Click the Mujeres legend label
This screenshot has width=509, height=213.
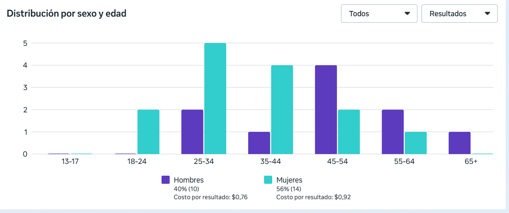289,180
